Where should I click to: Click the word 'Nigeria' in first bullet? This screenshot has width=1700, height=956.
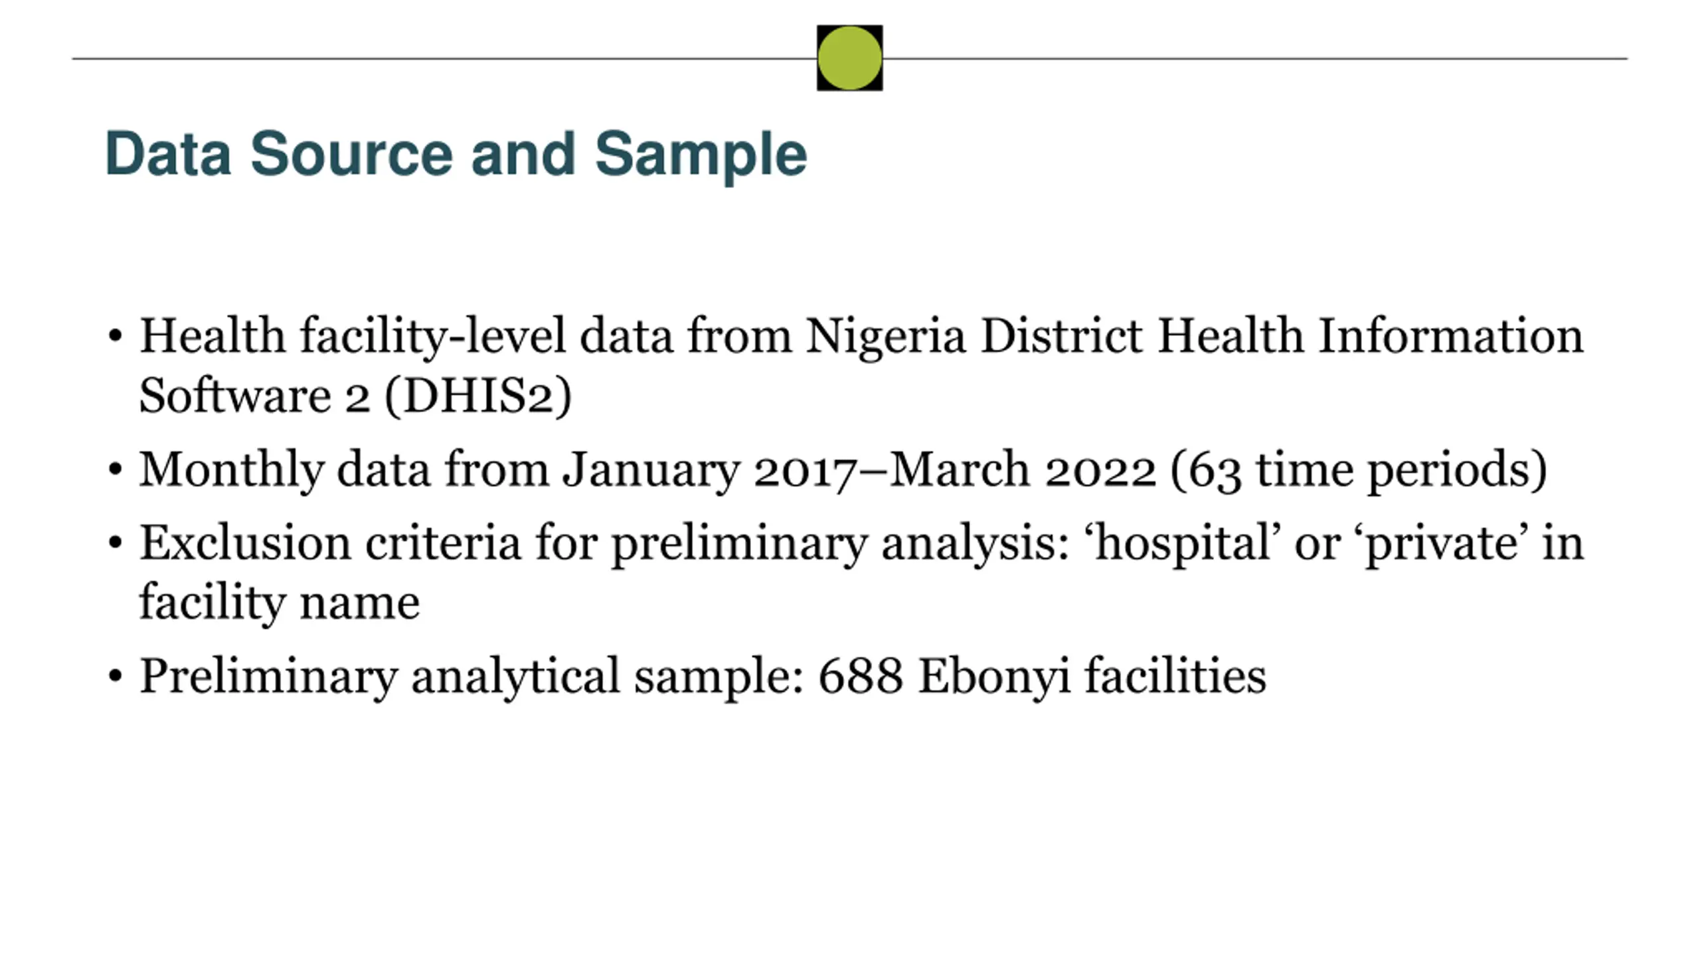(x=885, y=337)
